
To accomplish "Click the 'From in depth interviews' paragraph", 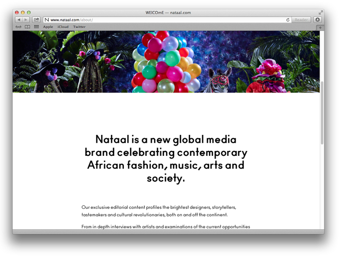I will [166, 227].
